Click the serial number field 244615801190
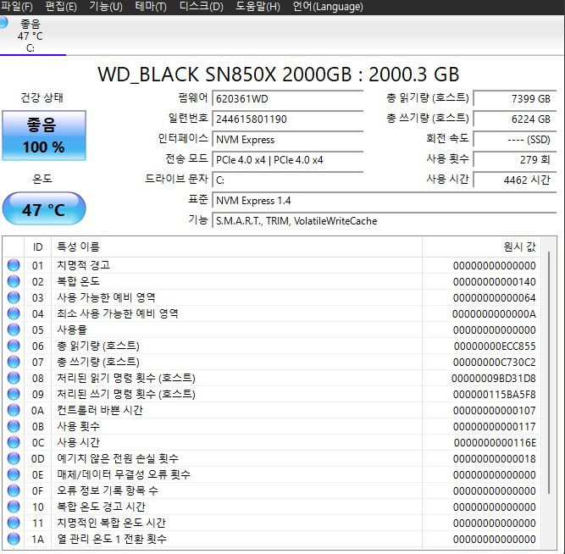This screenshot has height=554, width=565. pos(288,119)
